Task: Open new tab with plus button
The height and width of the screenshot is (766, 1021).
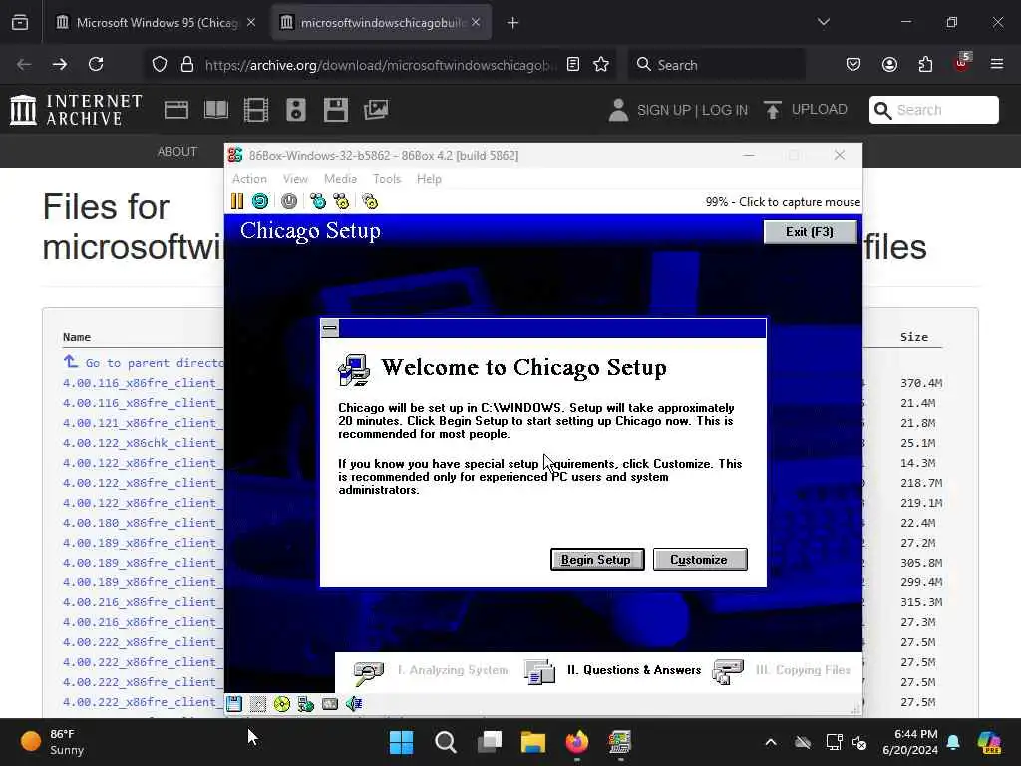Action: point(512,23)
